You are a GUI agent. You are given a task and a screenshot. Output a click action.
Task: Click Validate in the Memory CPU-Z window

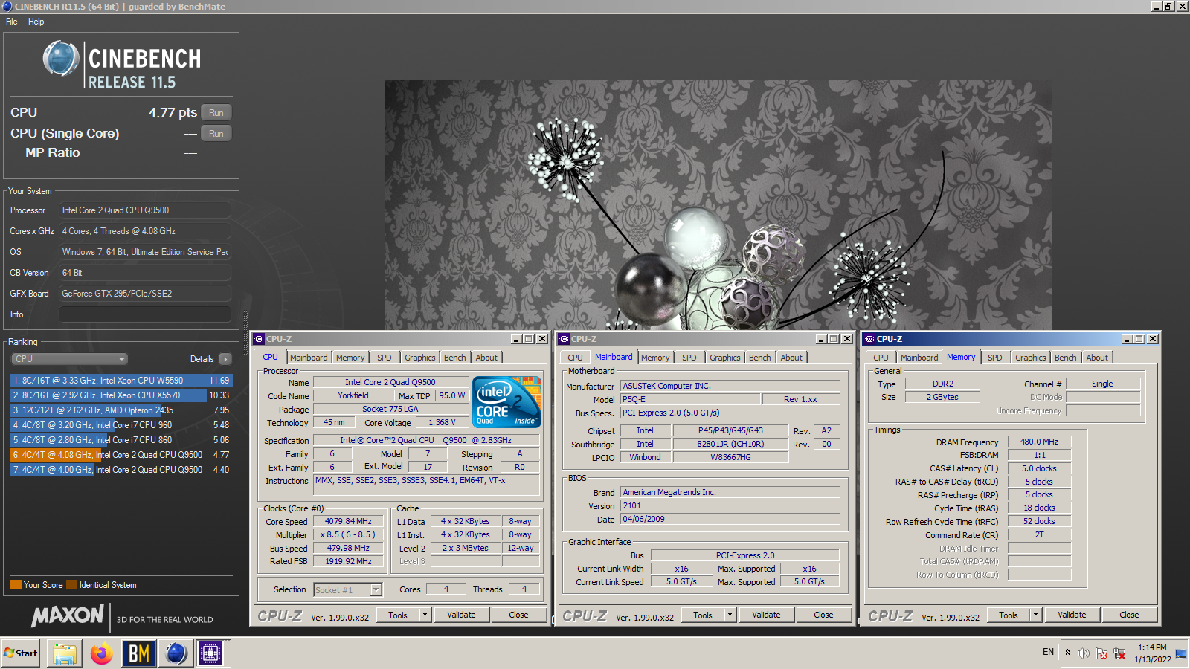[x=1072, y=615]
